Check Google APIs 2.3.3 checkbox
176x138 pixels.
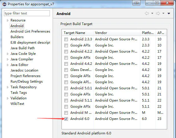66,45
